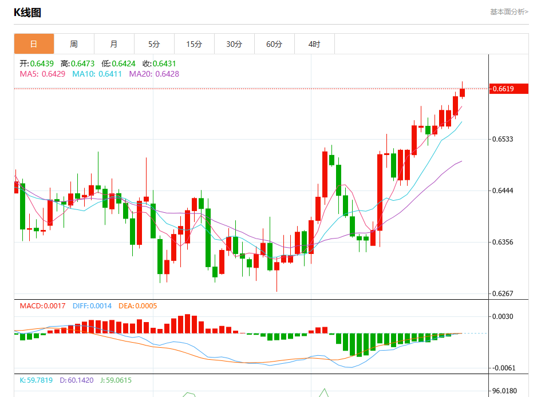Image resolution: width=545 pixels, height=397 pixels.
Task: Click the 0.6444 price axis label
Action: tap(503, 190)
